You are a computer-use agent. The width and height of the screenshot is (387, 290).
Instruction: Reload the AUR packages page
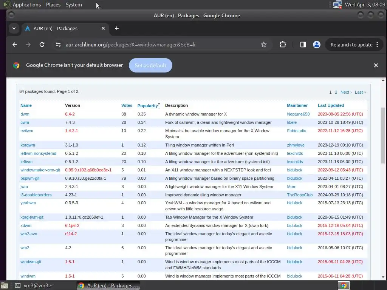click(x=42, y=45)
